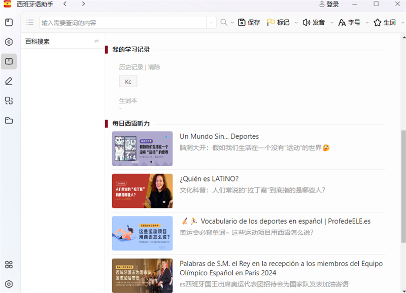The height and width of the screenshot is (293, 406).
Task: Open the translation swap sidebar icon
Action: coord(9,100)
